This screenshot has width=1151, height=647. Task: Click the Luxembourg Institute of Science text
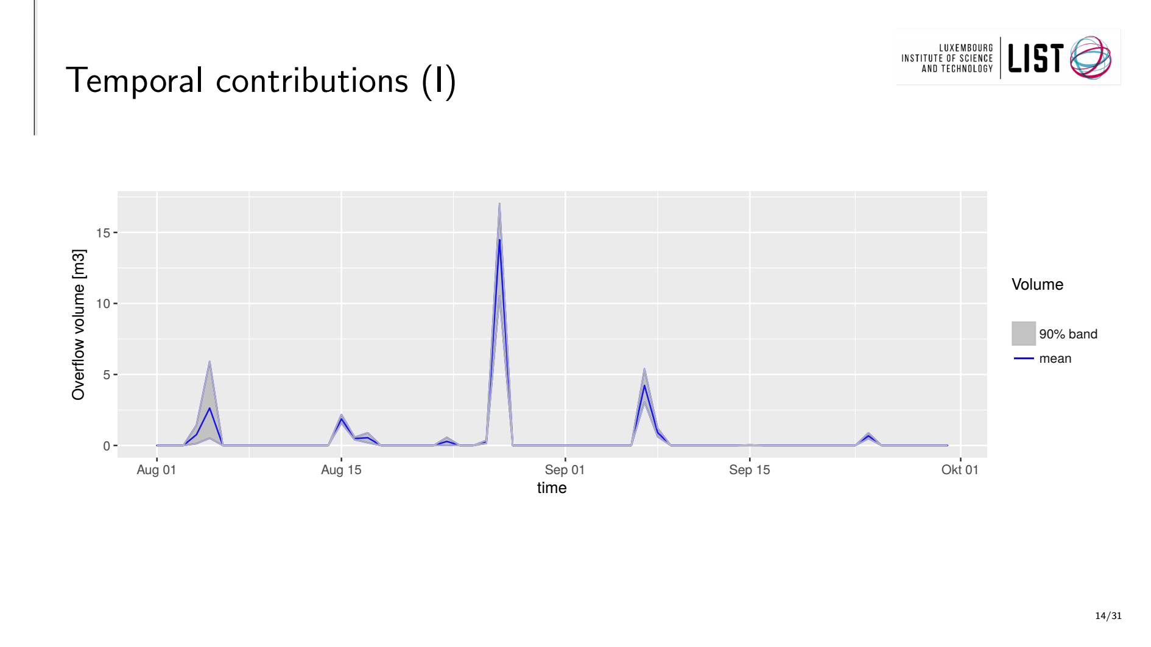tap(947, 58)
